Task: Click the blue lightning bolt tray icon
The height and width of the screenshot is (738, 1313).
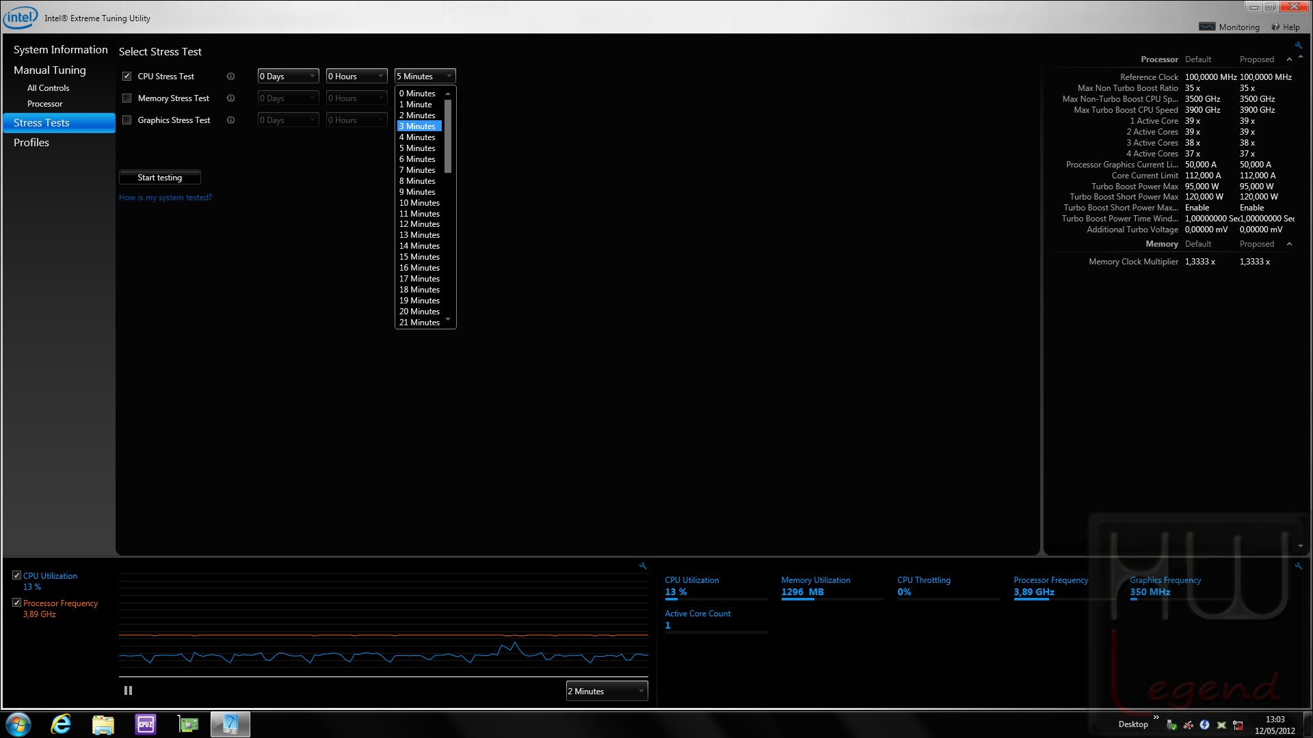Action: (x=1204, y=725)
